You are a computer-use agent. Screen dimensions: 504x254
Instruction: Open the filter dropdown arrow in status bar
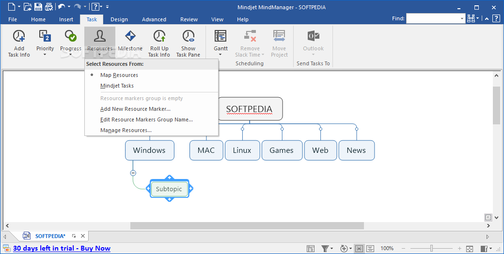[331, 249]
